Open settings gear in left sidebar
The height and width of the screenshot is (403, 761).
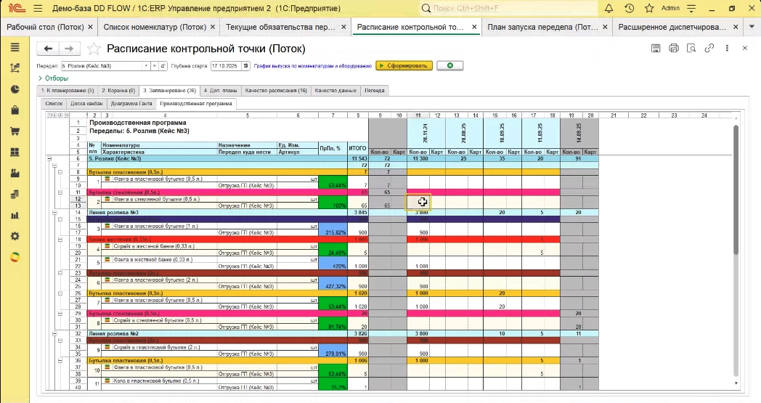pos(15,237)
